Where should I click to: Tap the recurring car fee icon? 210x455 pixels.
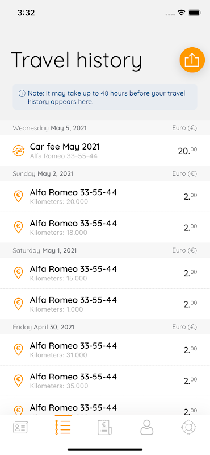click(x=18, y=151)
